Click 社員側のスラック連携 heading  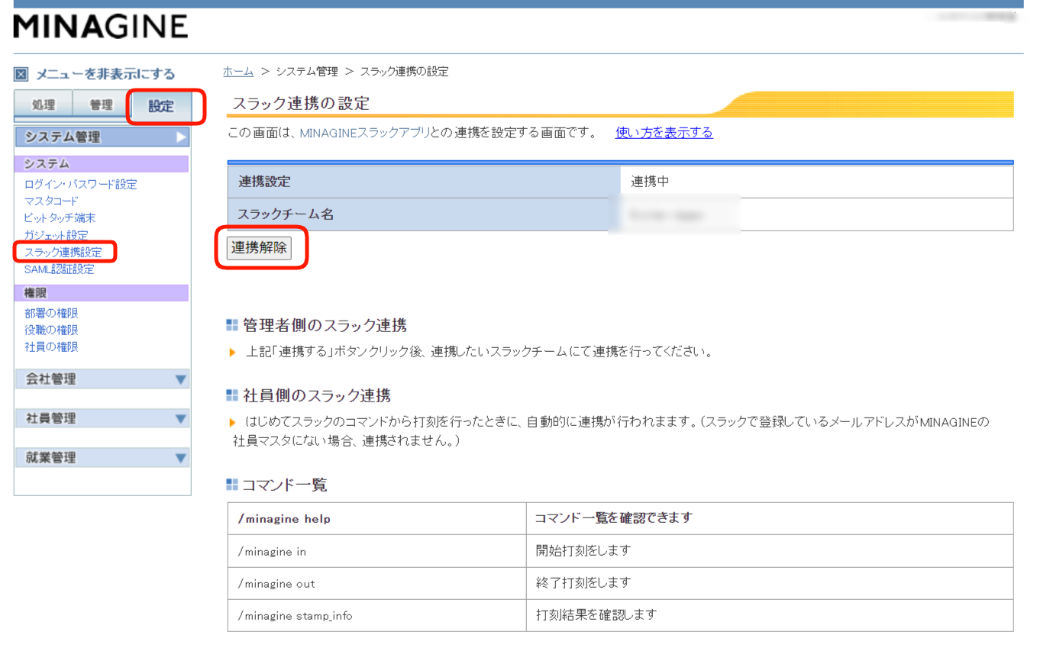317,395
